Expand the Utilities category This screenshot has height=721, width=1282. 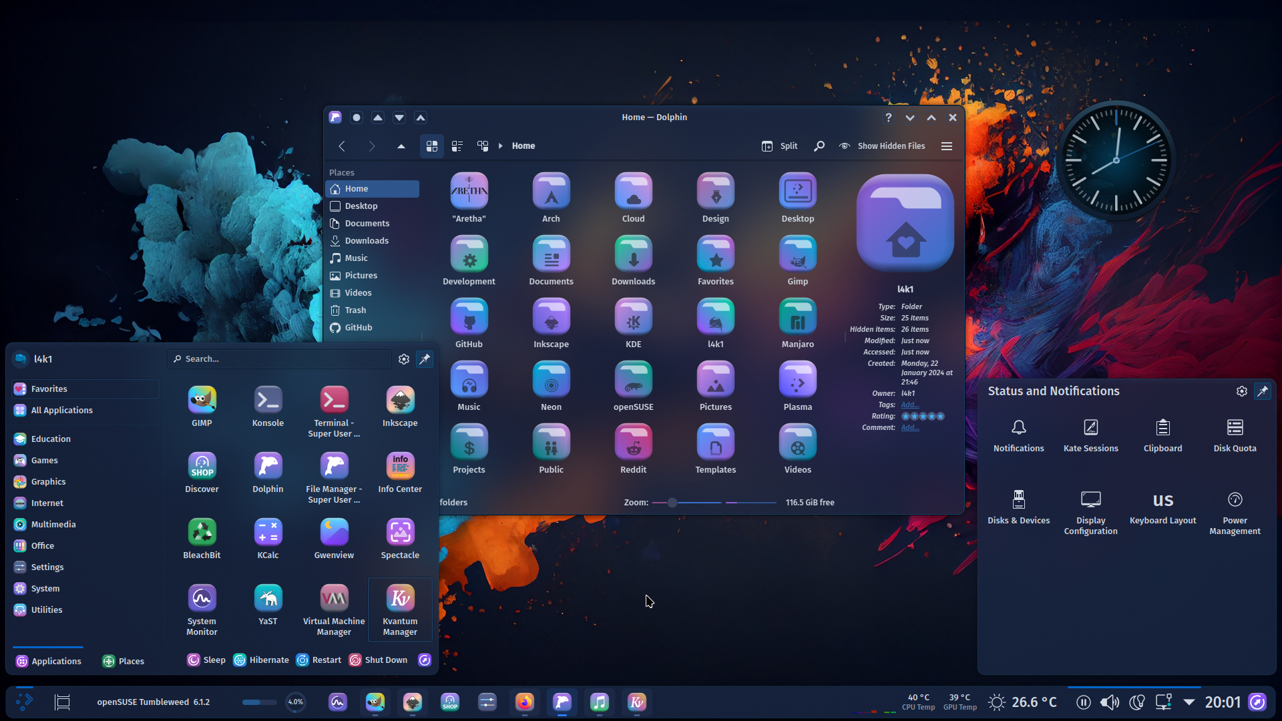85,610
